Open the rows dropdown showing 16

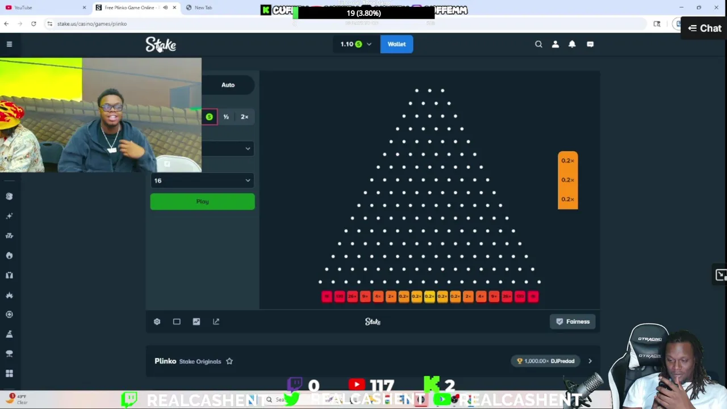(202, 181)
